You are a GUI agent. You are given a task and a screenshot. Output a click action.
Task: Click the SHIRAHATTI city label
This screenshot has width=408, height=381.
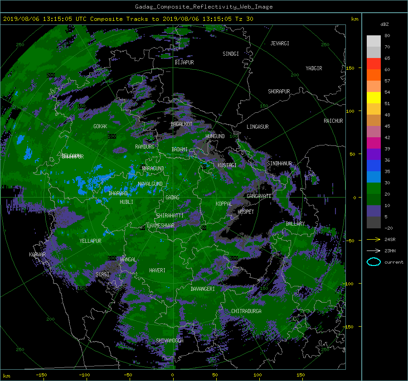click(x=170, y=216)
